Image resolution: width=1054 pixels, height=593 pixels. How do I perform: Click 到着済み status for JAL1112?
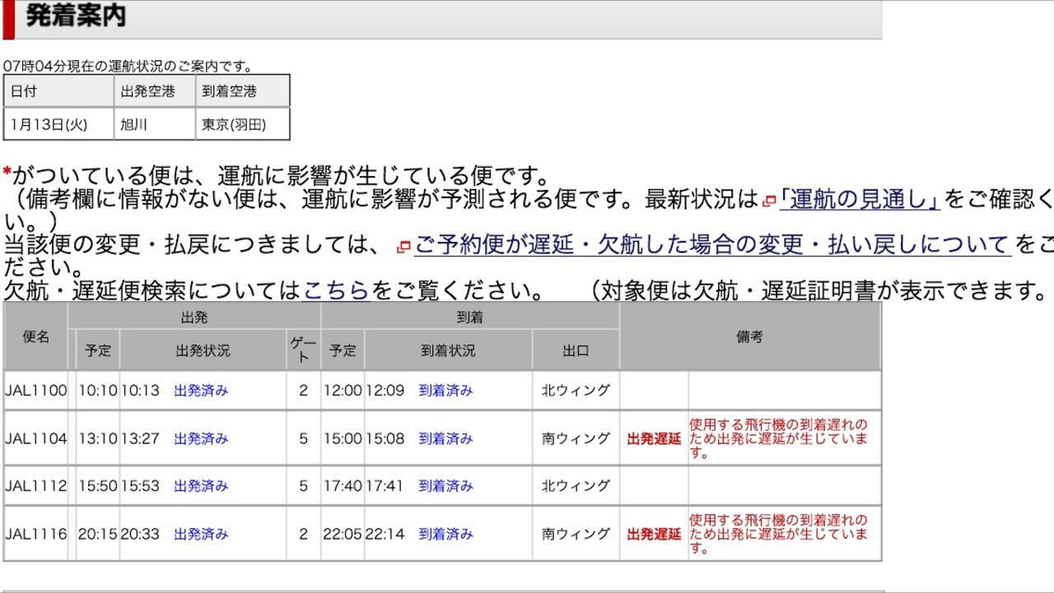[x=445, y=486]
